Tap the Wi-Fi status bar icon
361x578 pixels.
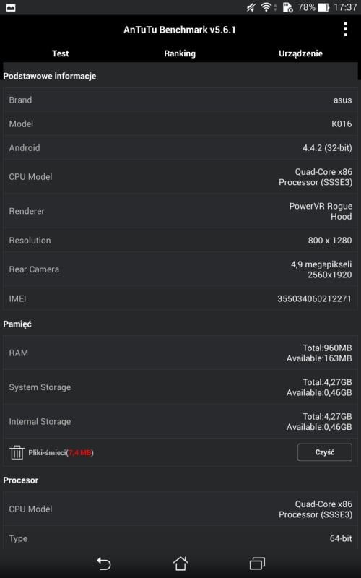(266, 7)
